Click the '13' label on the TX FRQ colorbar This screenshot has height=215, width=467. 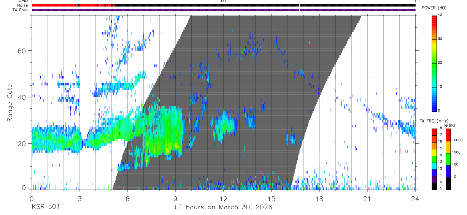tap(440, 162)
